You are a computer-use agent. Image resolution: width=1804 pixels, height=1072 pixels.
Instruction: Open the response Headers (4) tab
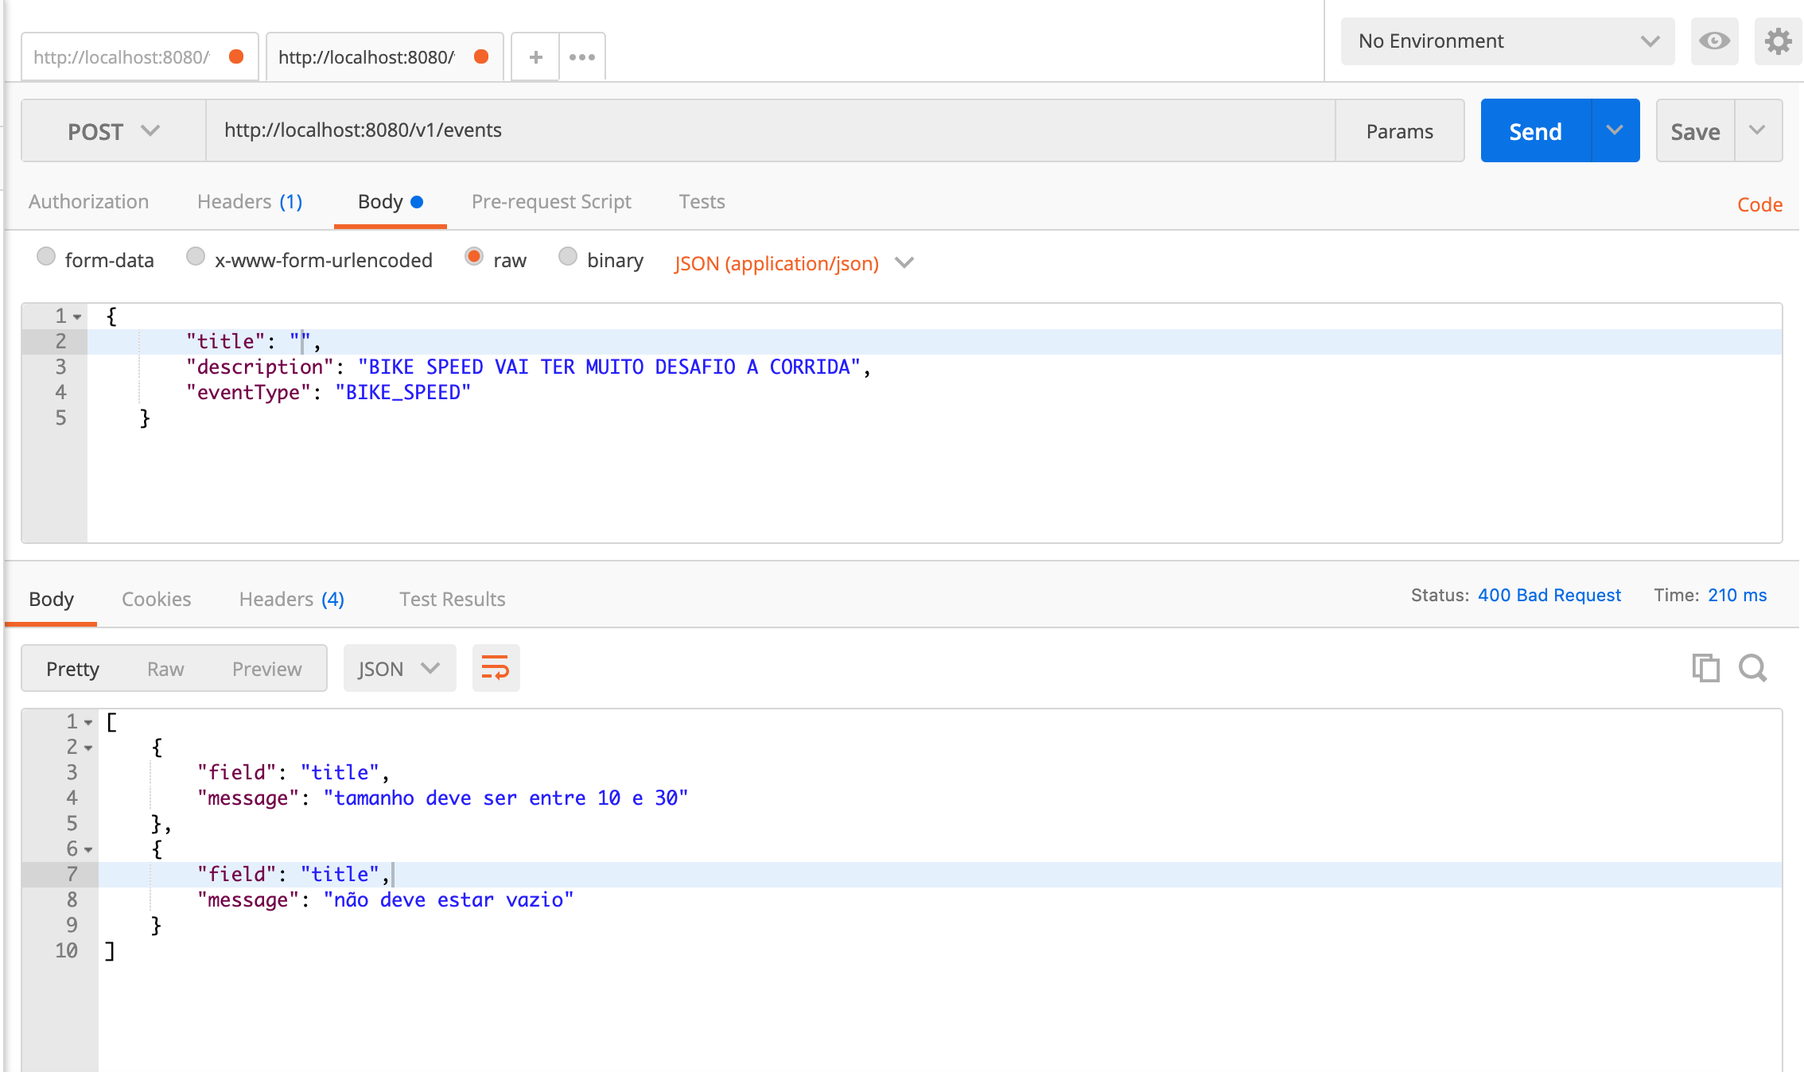[291, 599]
